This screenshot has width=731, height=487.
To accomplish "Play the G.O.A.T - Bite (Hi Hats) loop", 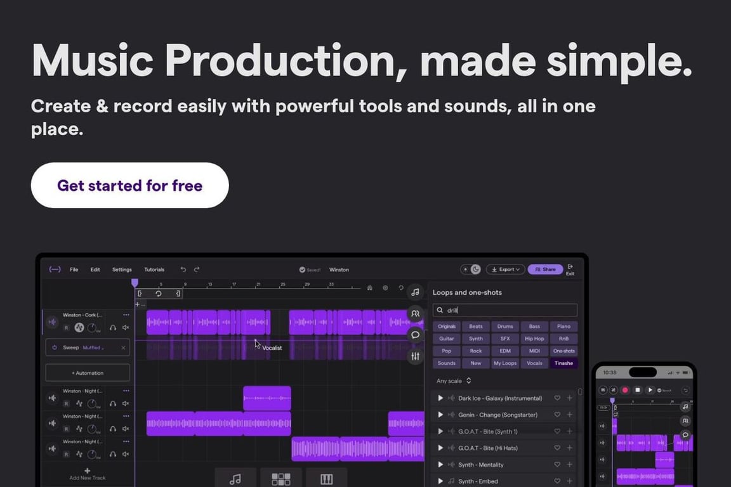I will pyautogui.click(x=440, y=448).
